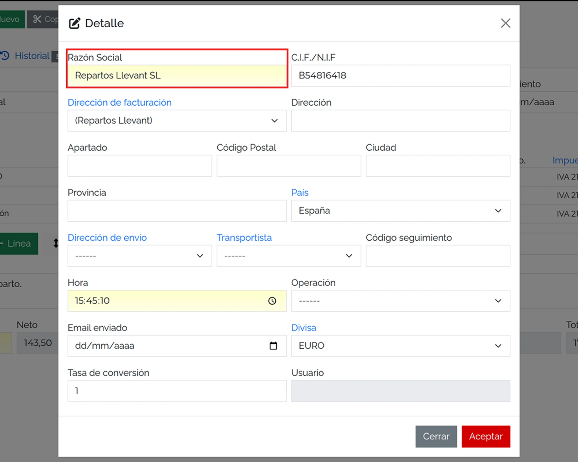
Task: Click the Neto value 143,50 in background
Action: [x=38, y=343]
